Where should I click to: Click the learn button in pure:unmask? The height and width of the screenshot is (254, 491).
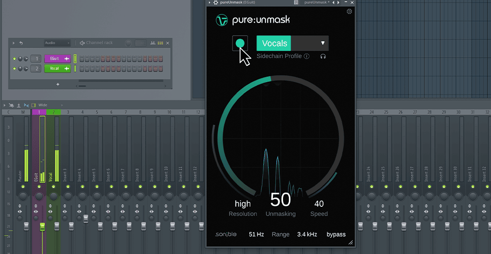pyautogui.click(x=240, y=43)
